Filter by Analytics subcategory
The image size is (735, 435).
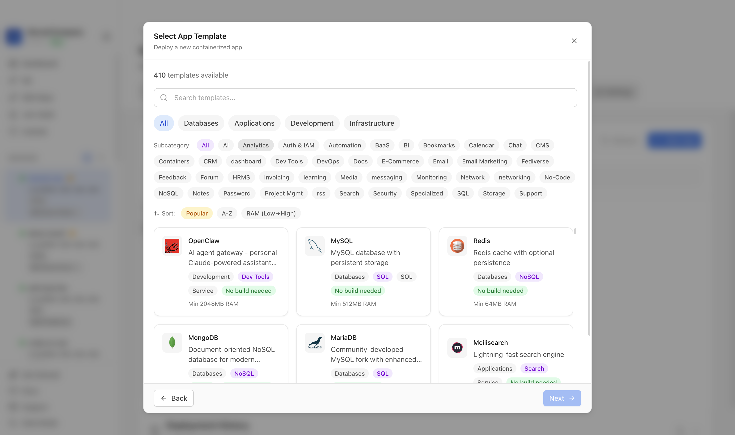click(256, 145)
